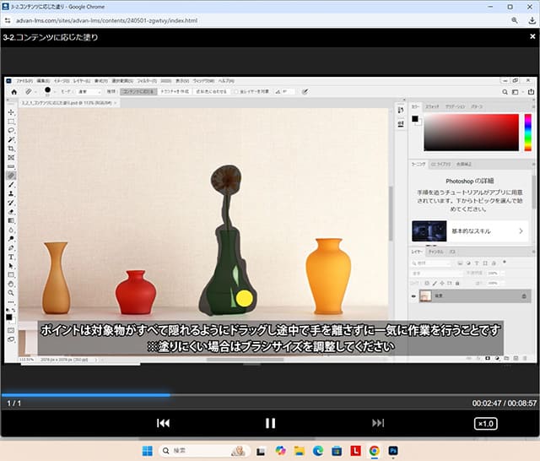Click the video progress bar

pyautogui.click(x=270, y=395)
